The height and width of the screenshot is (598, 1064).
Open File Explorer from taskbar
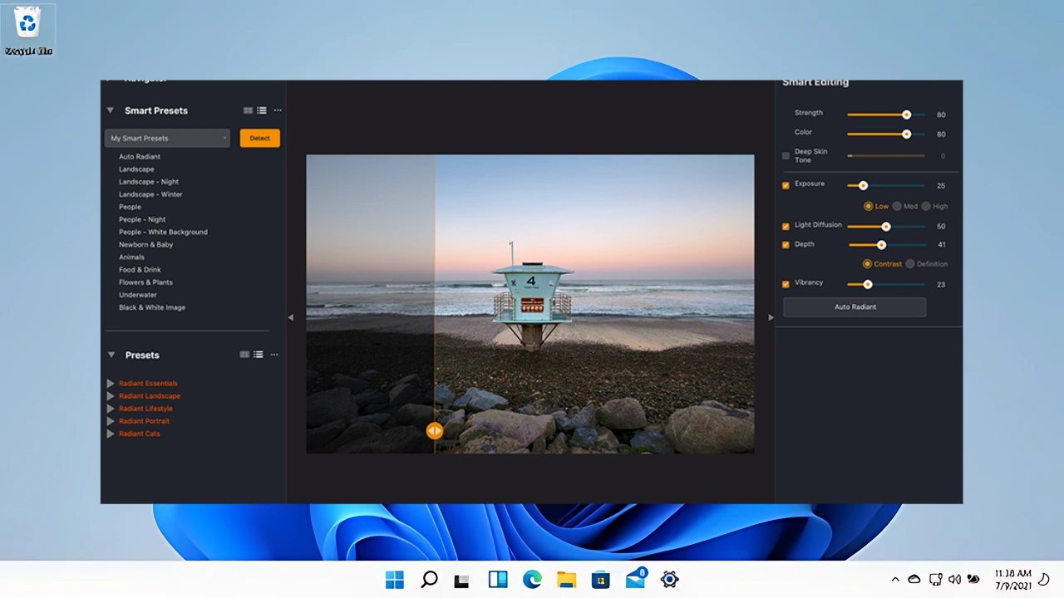(566, 580)
